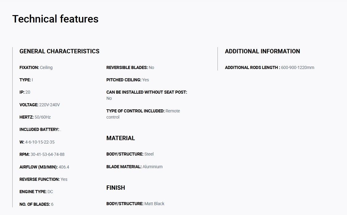The width and height of the screenshot is (347, 215).
Task: Click the Hertz 50/60Hz entry
Action: click(x=35, y=117)
